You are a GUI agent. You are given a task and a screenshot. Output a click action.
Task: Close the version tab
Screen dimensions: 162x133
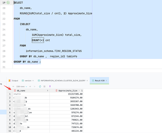[x=34, y=80]
